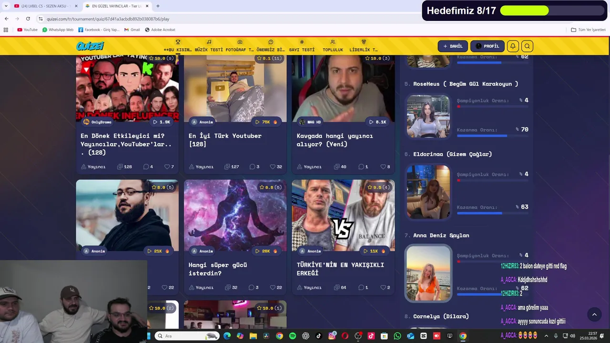Click the MAG HD author label

310,122
